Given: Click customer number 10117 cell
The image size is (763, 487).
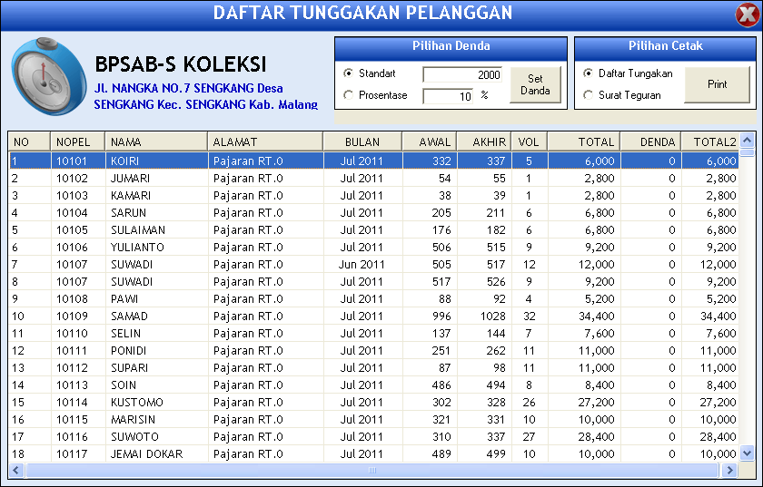Looking at the screenshot, I should tap(78, 454).
